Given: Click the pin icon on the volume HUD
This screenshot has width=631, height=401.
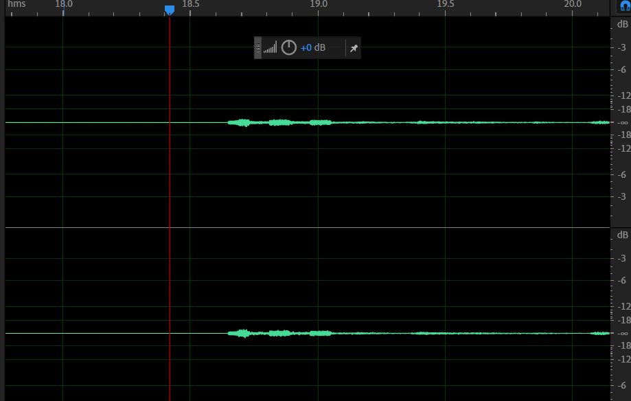Looking at the screenshot, I should [x=354, y=48].
